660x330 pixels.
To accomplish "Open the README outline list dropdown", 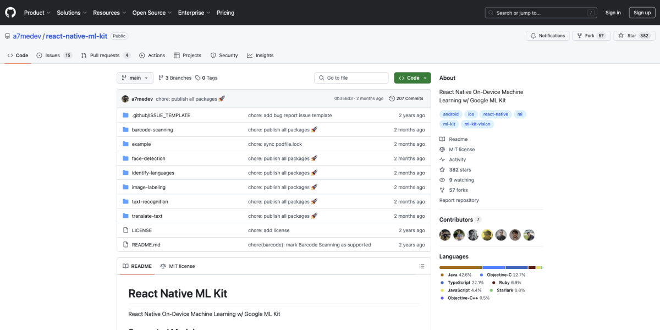I will pyautogui.click(x=422, y=266).
